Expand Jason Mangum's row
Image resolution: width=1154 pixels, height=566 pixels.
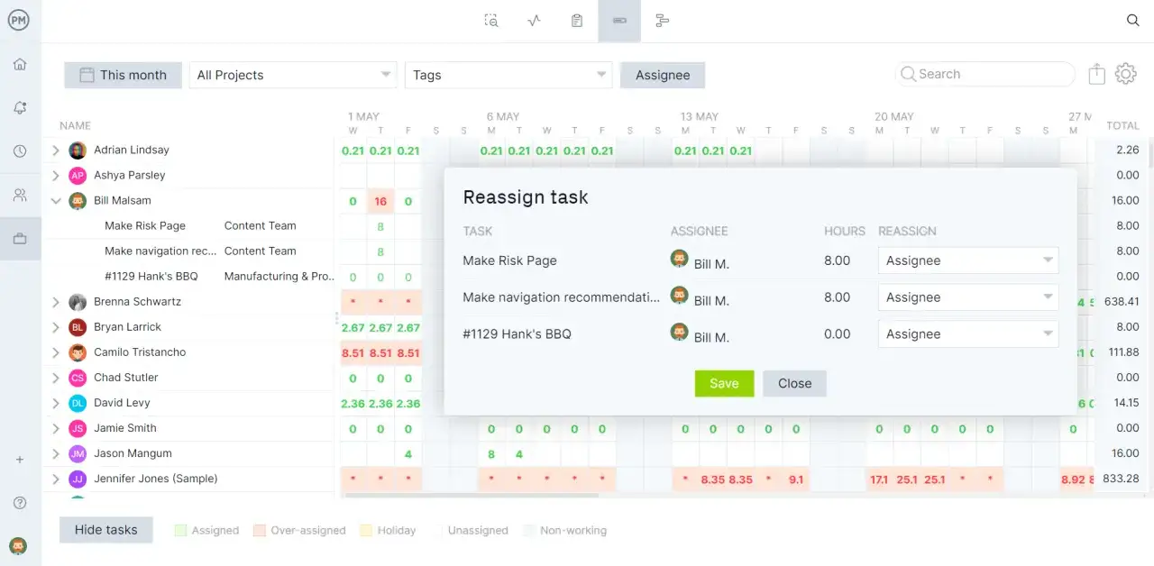56,453
